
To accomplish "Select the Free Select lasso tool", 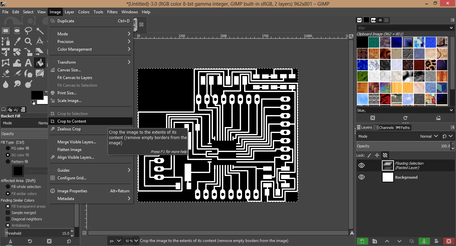I will tap(28, 31).
